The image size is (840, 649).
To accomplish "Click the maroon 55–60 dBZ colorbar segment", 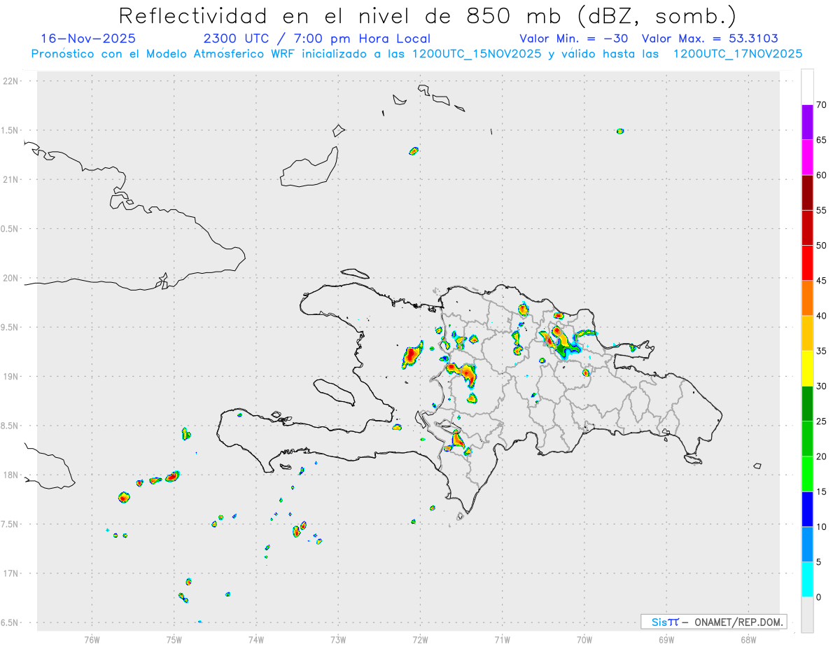I will pyautogui.click(x=807, y=193).
